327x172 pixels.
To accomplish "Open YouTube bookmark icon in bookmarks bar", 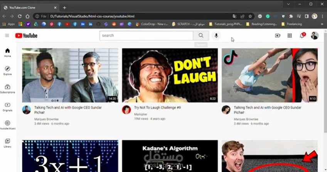I will pyautogui.click(x=67, y=24).
